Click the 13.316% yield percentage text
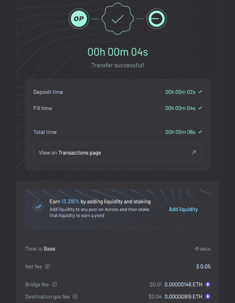The height and width of the screenshot is (303, 235). 70,202
